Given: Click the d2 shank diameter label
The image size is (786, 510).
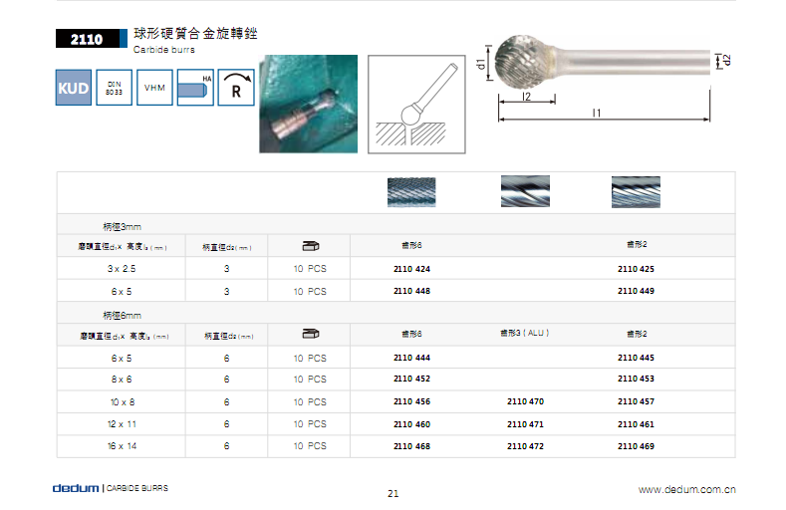Looking at the screenshot, I should tap(727, 60).
